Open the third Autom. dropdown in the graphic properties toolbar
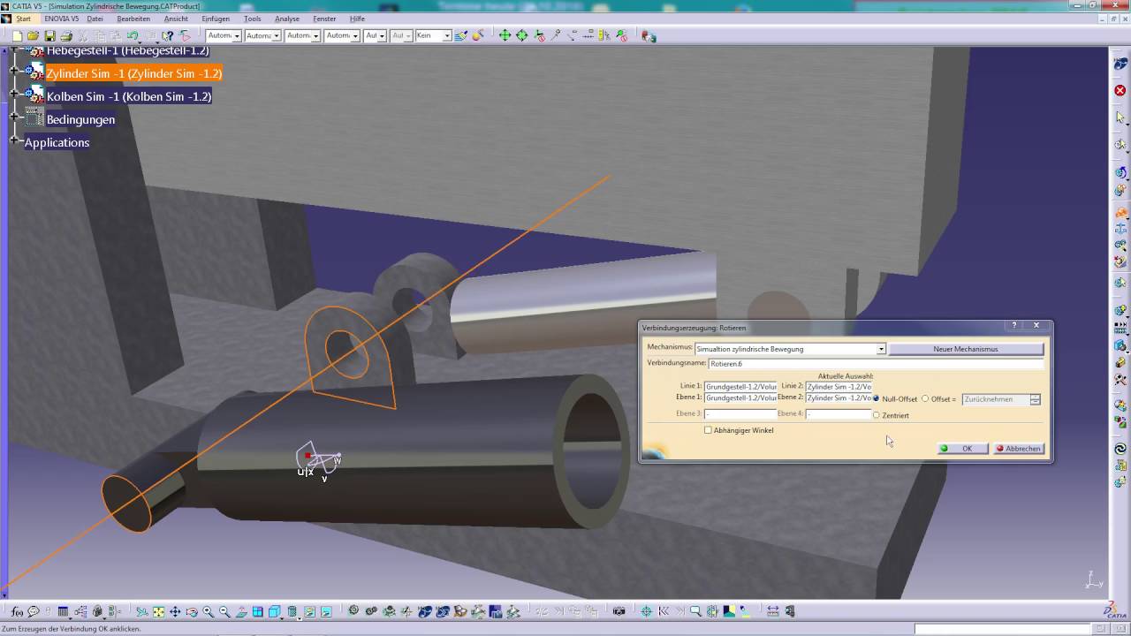This screenshot has width=1131, height=636. pyautogui.click(x=315, y=36)
